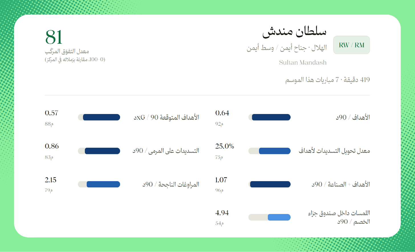Viewport: 415px width, 252px height.
Task: Click the 419 دقيقة minutes summary line
Action: pos(328,80)
